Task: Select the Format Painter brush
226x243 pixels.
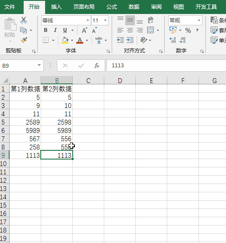Action: click(x=24, y=40)
